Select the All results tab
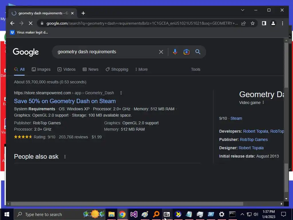Screen dimensions: 293x220 (x=19, y=69)
